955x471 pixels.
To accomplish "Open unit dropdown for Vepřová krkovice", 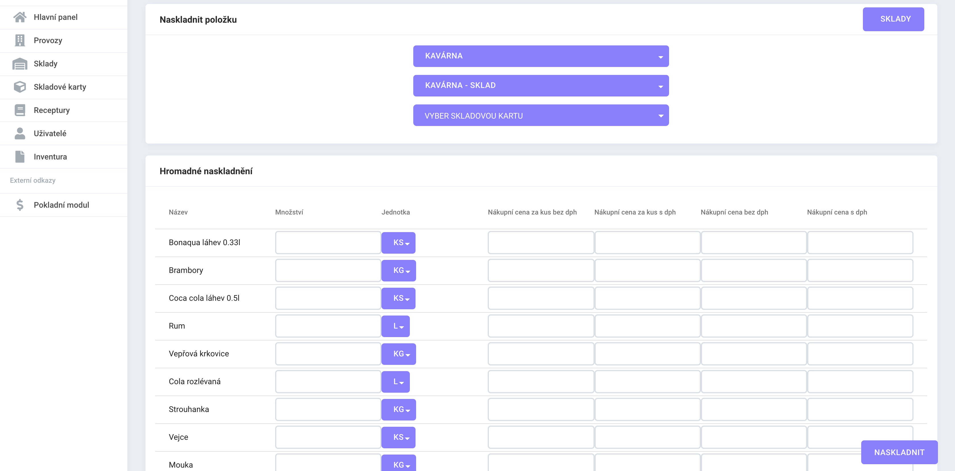I will pos(398,354).
